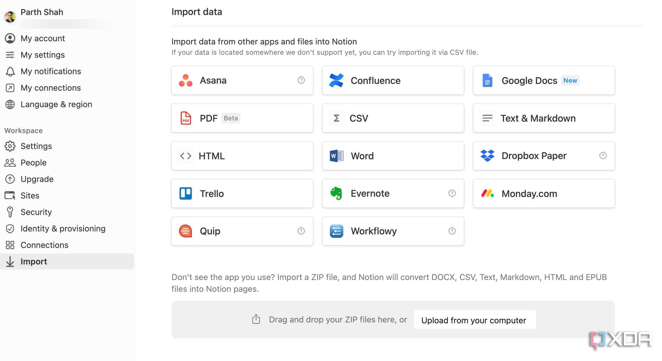Click the My account person icon
The image size is (662, 361).
point(10,38)
